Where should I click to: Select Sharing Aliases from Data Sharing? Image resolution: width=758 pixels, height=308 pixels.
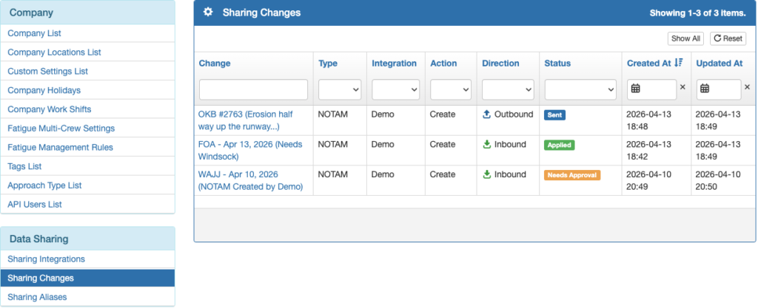[37, 297]
